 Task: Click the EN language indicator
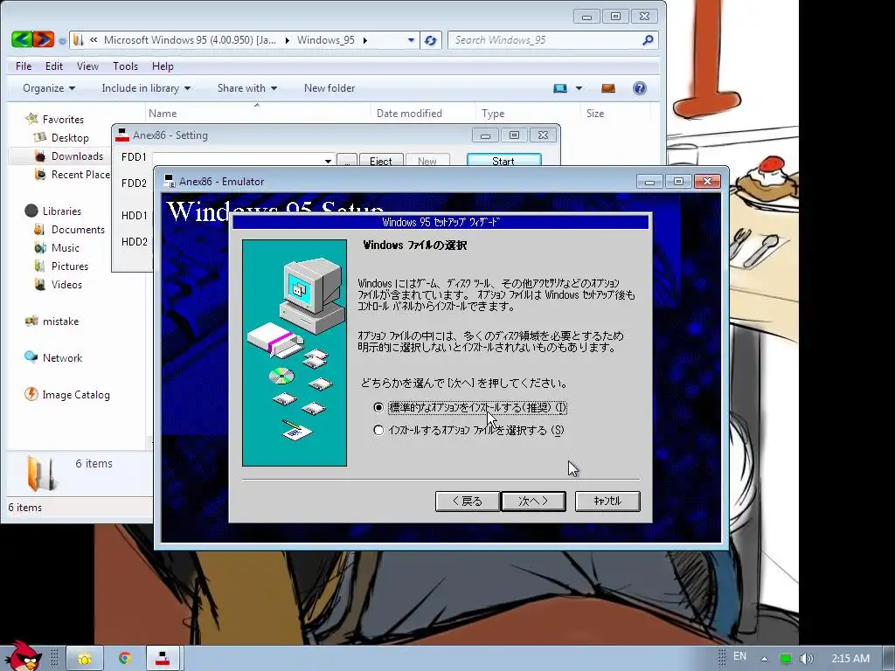tap(739, 656)
